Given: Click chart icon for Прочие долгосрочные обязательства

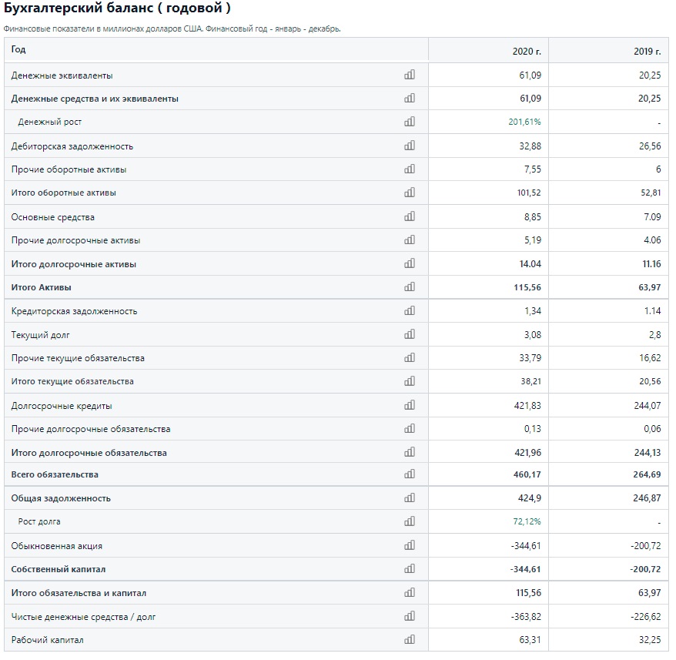Looking at the screenshot, I should point(410,428).
